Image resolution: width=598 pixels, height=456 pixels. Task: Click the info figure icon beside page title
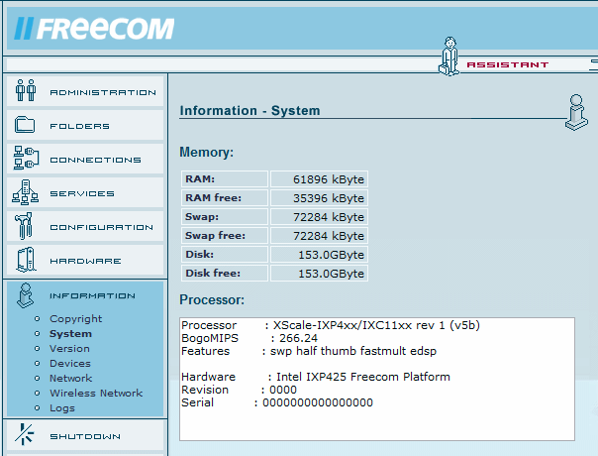pyautogui.click(x=573, y=112)
